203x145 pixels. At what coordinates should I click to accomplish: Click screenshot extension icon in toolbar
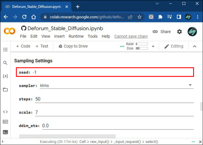(151, 17)
